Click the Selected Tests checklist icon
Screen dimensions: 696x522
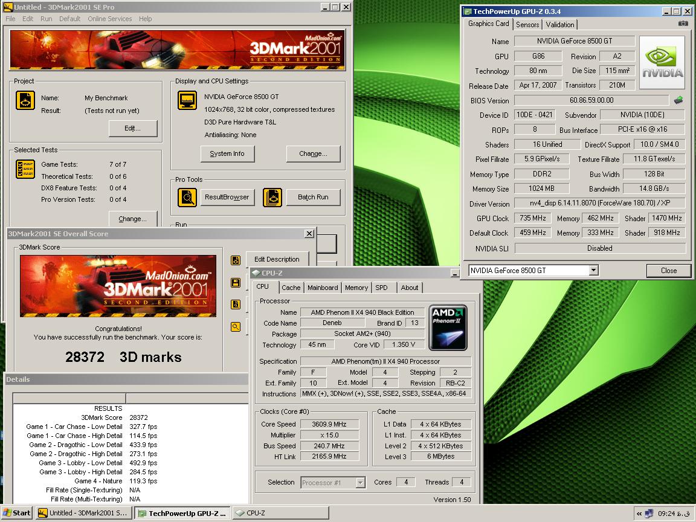25,169
